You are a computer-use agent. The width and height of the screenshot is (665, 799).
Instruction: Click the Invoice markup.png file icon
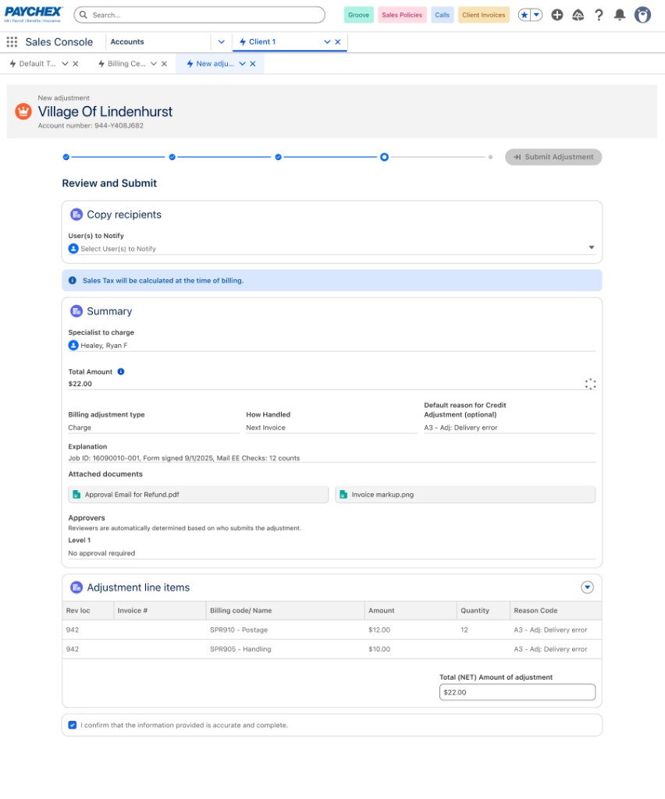click(x=343, y=494)
